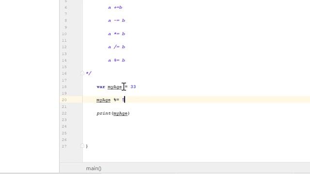Click the 'a %= b' comment line
The width and height of the screenshot is (310, 174).
pos(116,60)
